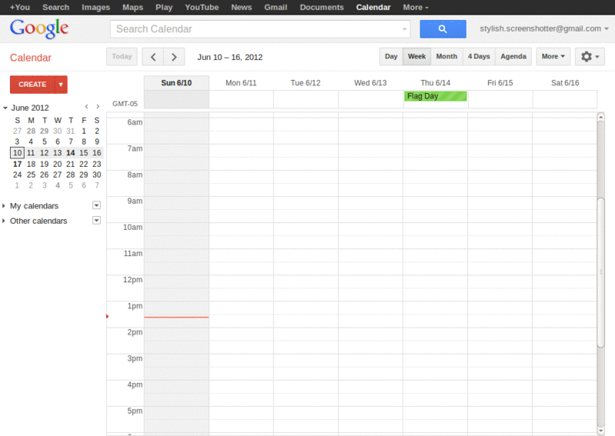Image resolution: width=615 pixels, height=436 pixels.
Task: Click the Thu 6/14 column header
Action: coord(435,83)
